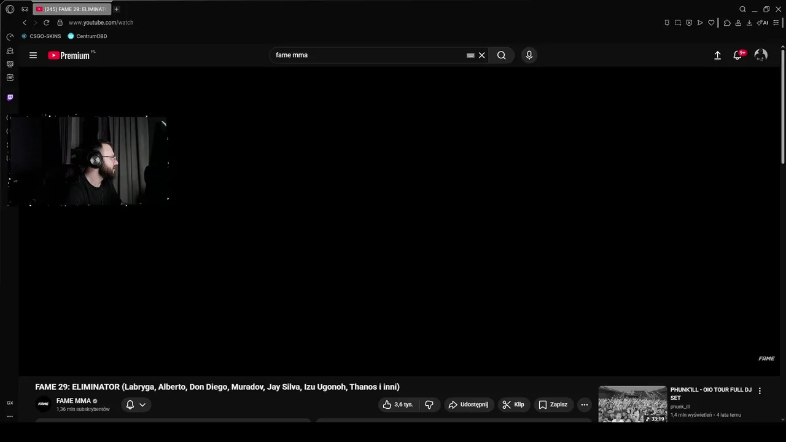Open options for PHUNK'ILL recommended video

[x=760, y=390]
